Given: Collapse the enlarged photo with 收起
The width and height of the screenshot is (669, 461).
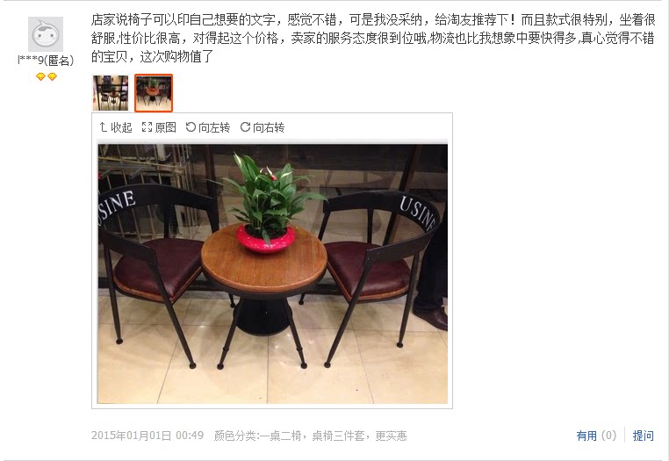Looking at the screenshot, I should (116, 127).
